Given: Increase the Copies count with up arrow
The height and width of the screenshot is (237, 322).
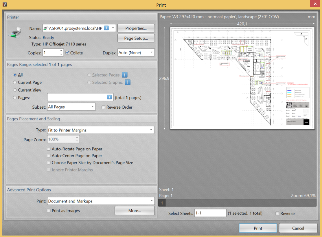Looking at the screenshot, I should click(61, 51).
